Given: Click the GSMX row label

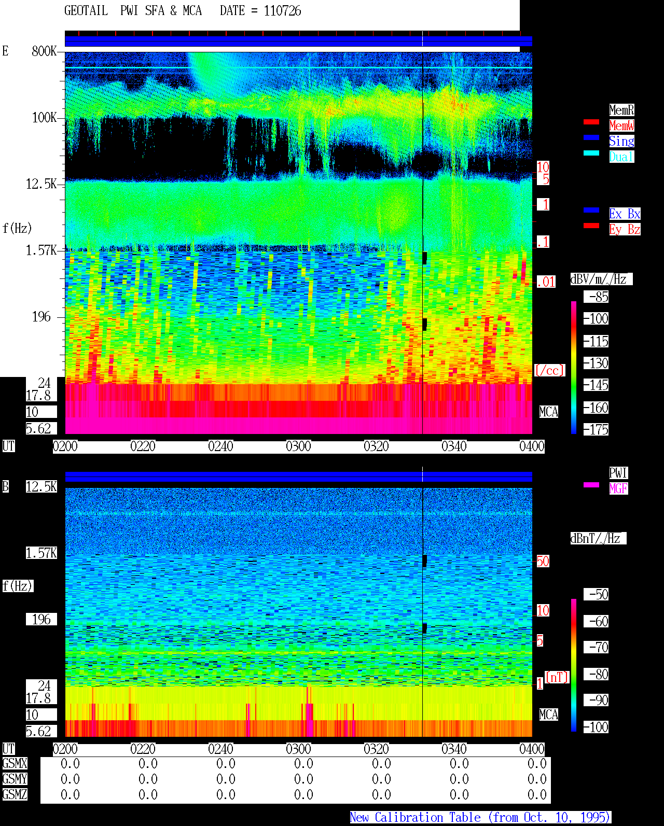Looking at the screenshot, I should pyautogui.click(x=15, y=763).
